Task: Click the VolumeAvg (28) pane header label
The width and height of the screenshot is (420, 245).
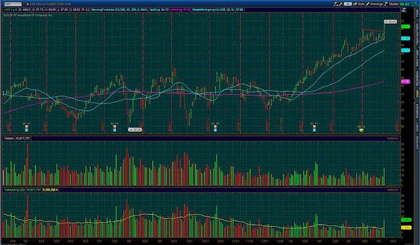Action: click(x=14, y=189)
